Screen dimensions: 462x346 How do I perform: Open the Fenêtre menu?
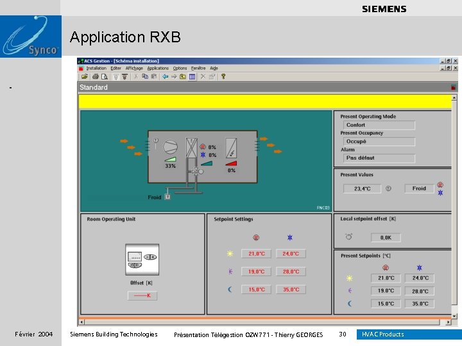(x=198, y=69)
